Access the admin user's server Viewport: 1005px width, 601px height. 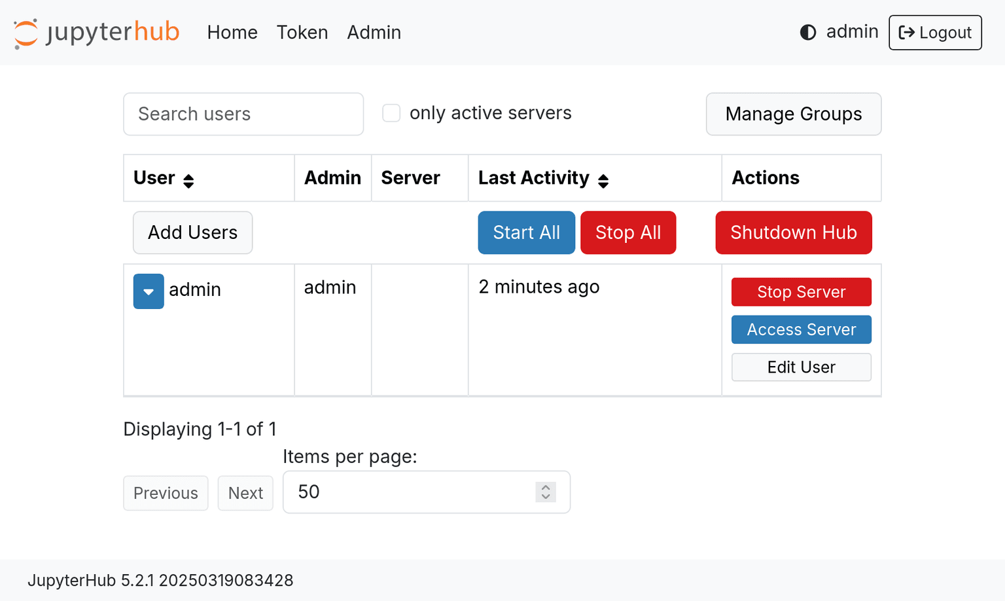802,329
